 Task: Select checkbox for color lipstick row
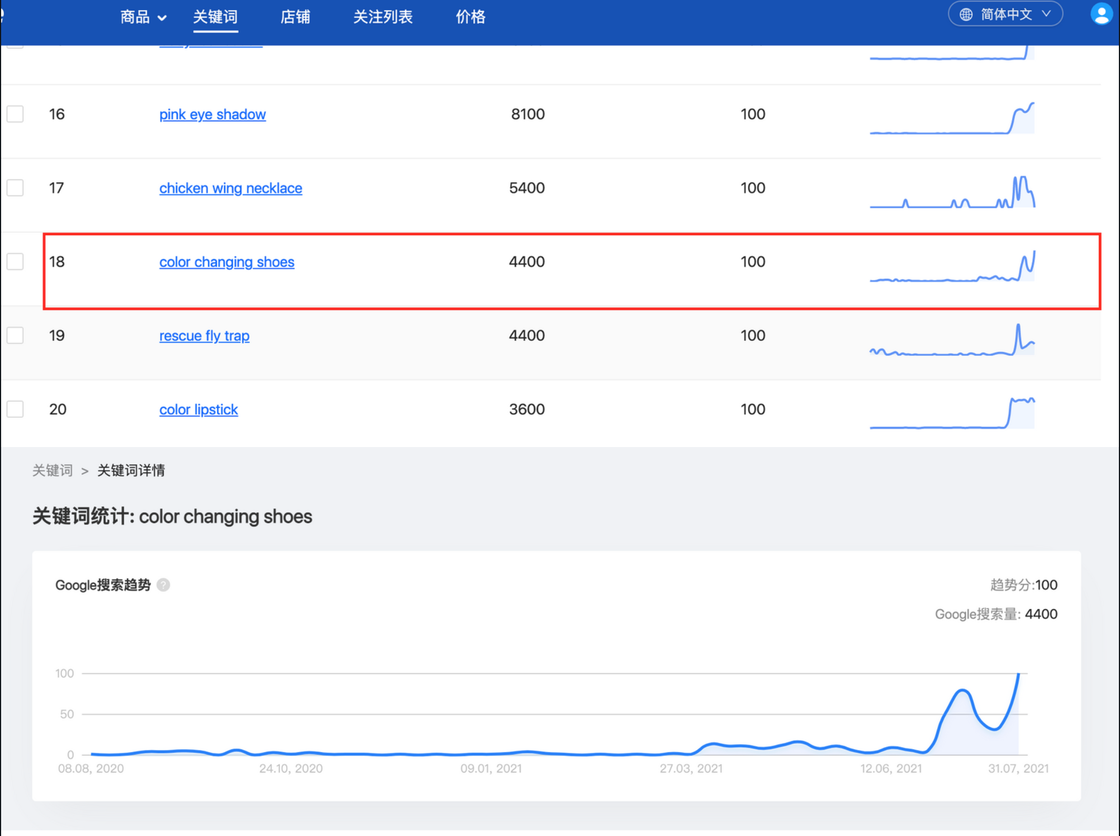15,409
